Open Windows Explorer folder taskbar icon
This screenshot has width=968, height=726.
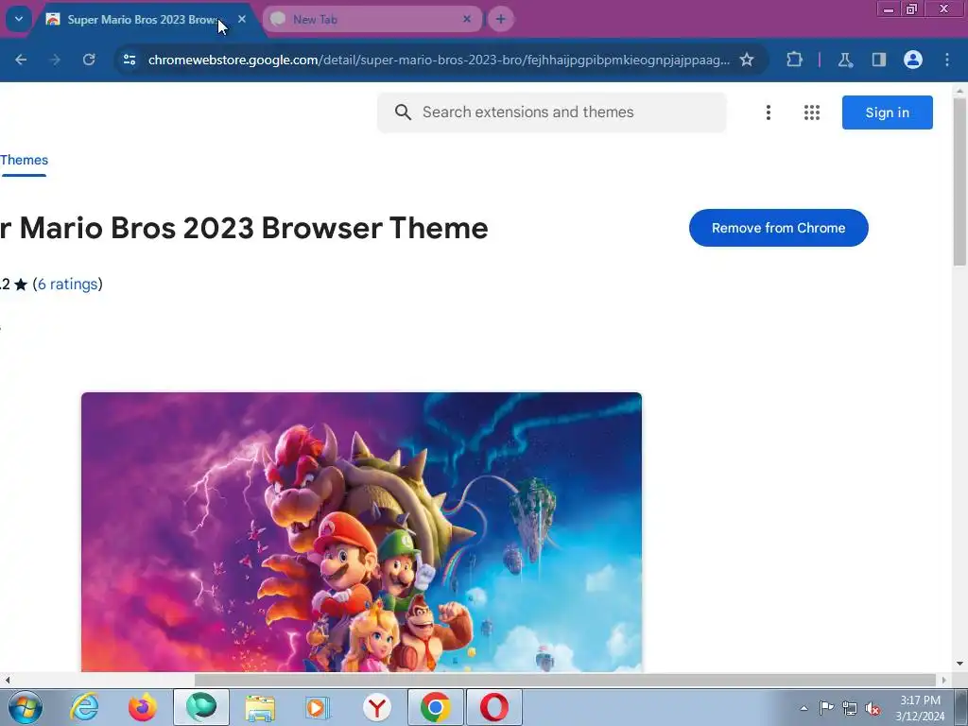tap(260, 707)
